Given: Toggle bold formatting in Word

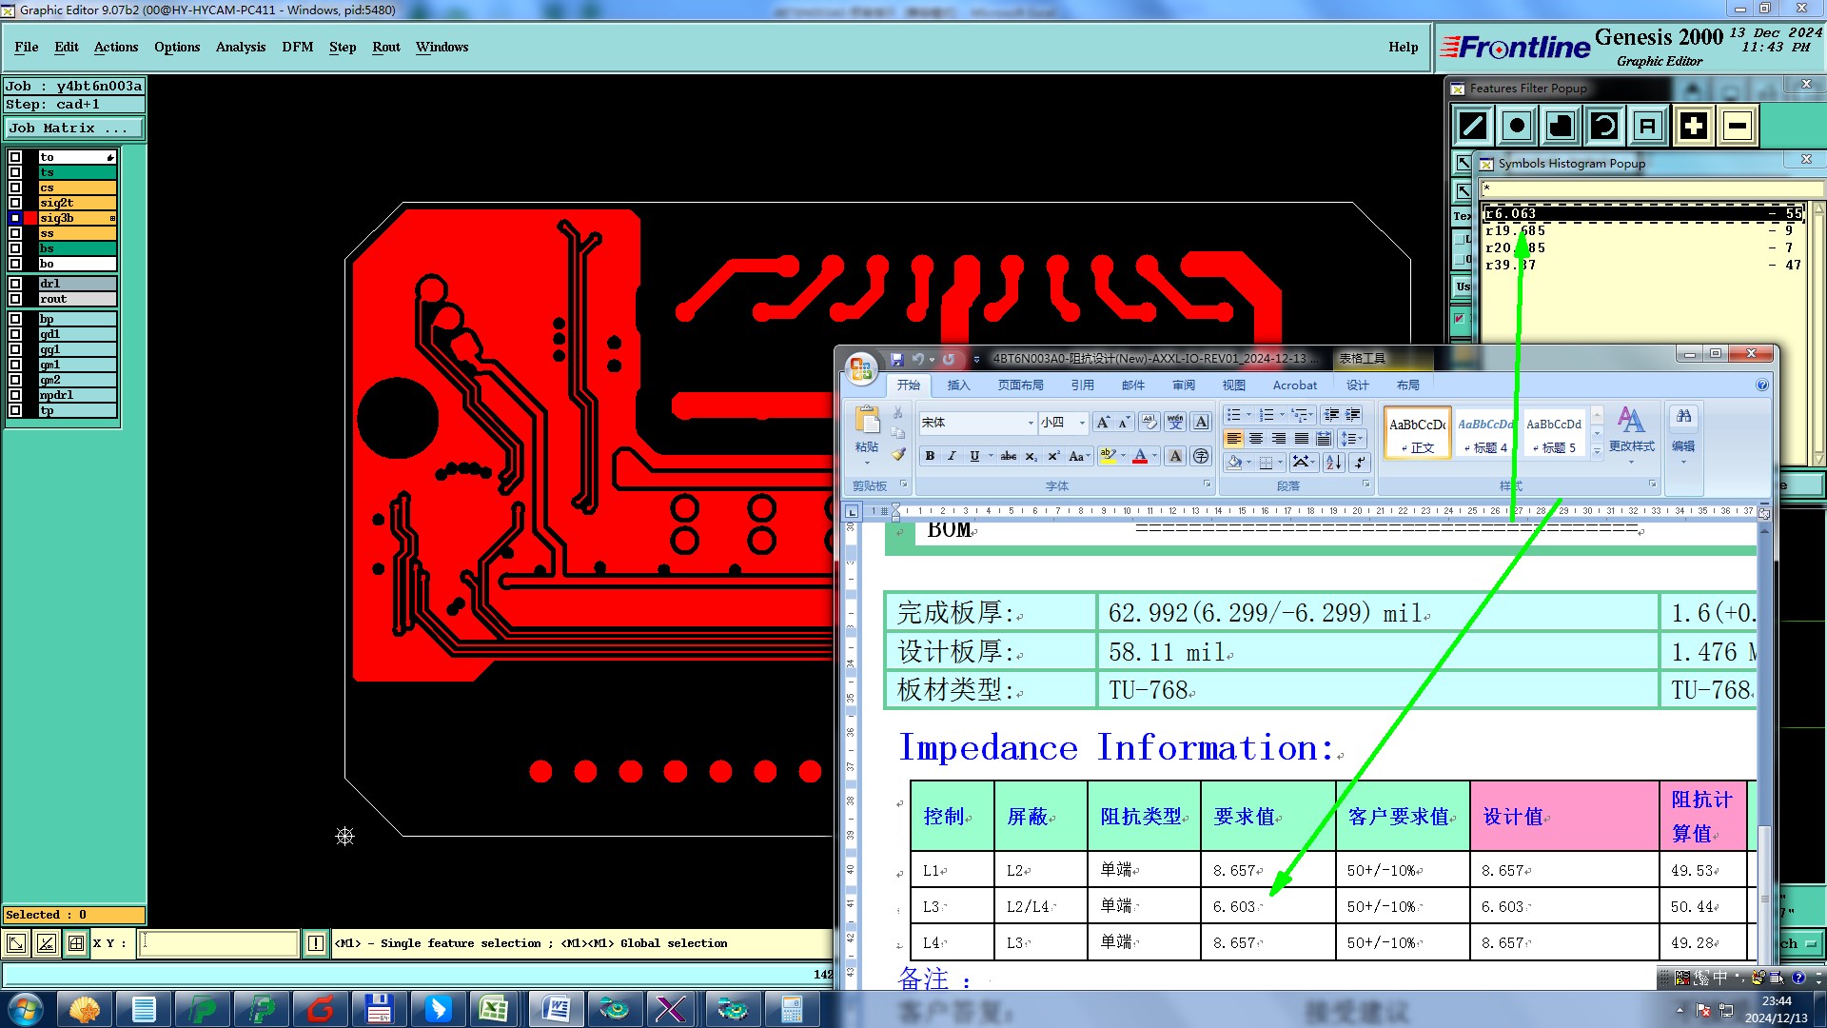Looking at the screenshot, I should tap(930, 456).
